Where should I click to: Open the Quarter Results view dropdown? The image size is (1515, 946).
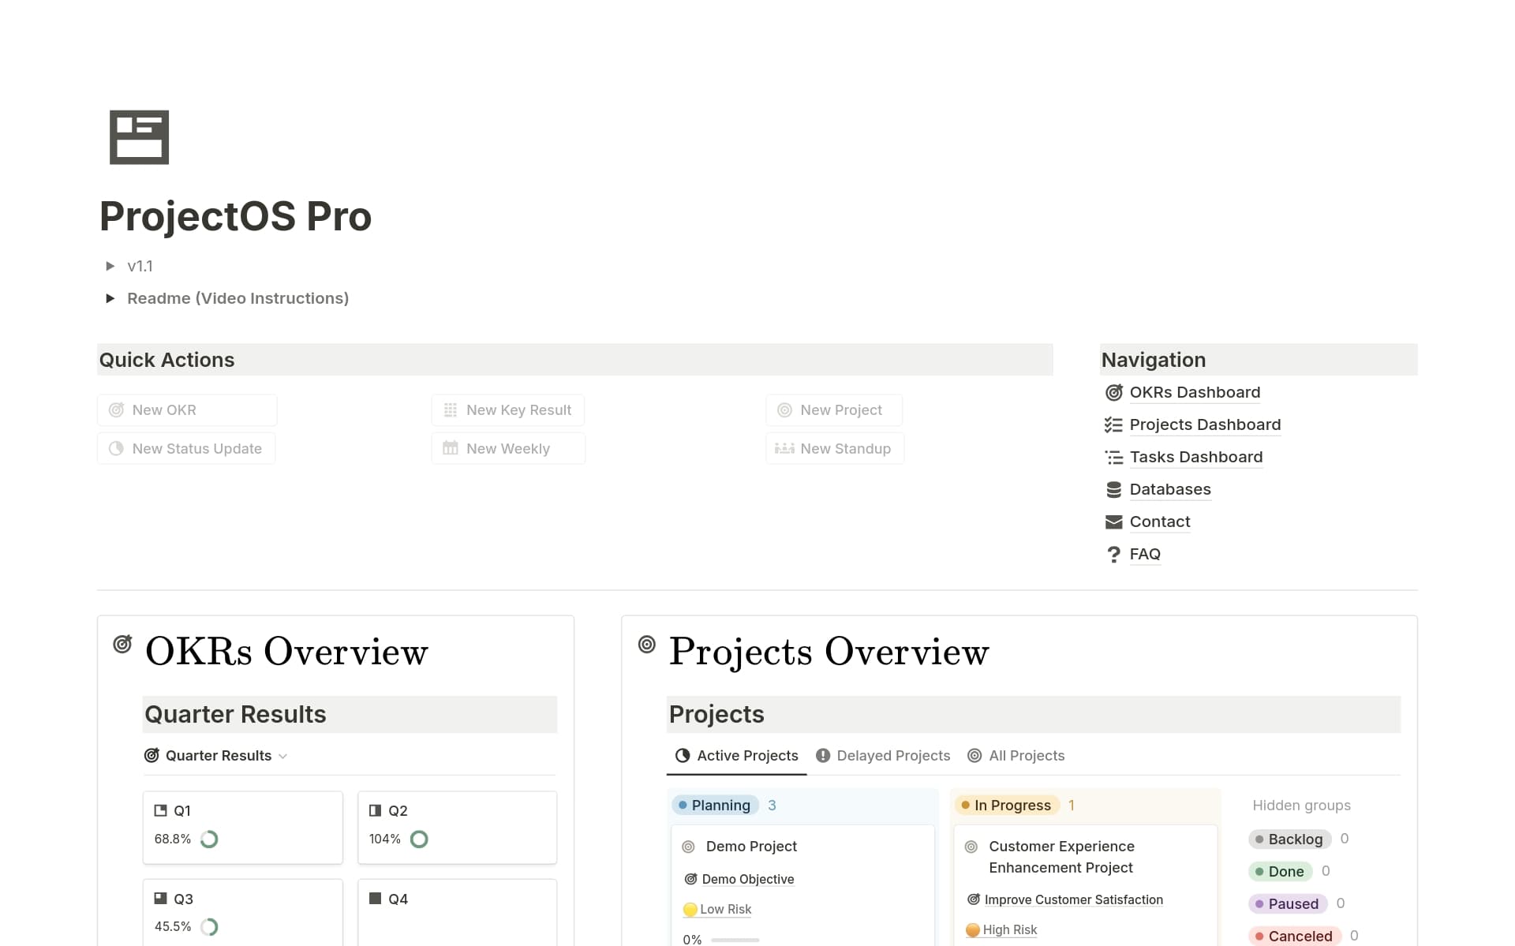click(217, 756)
